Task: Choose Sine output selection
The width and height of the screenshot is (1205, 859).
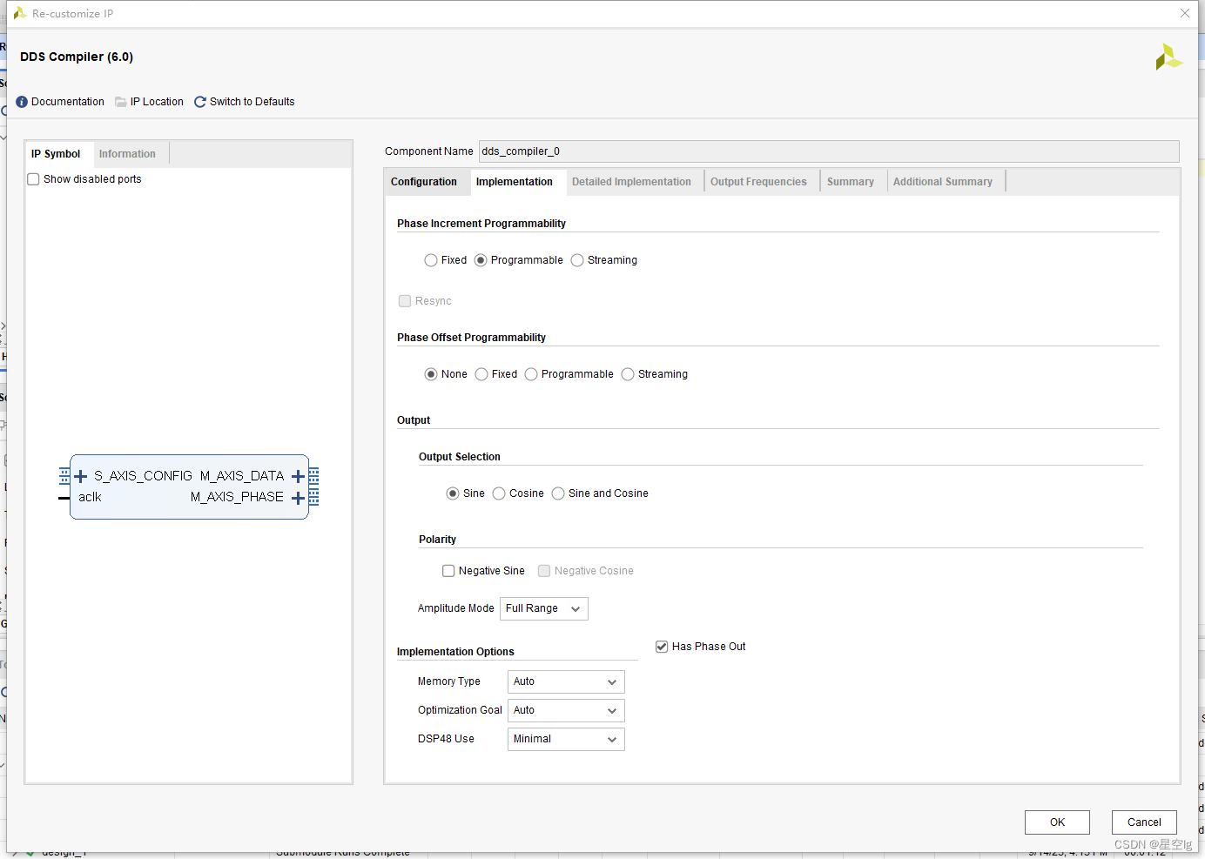Action: (453, 493)
